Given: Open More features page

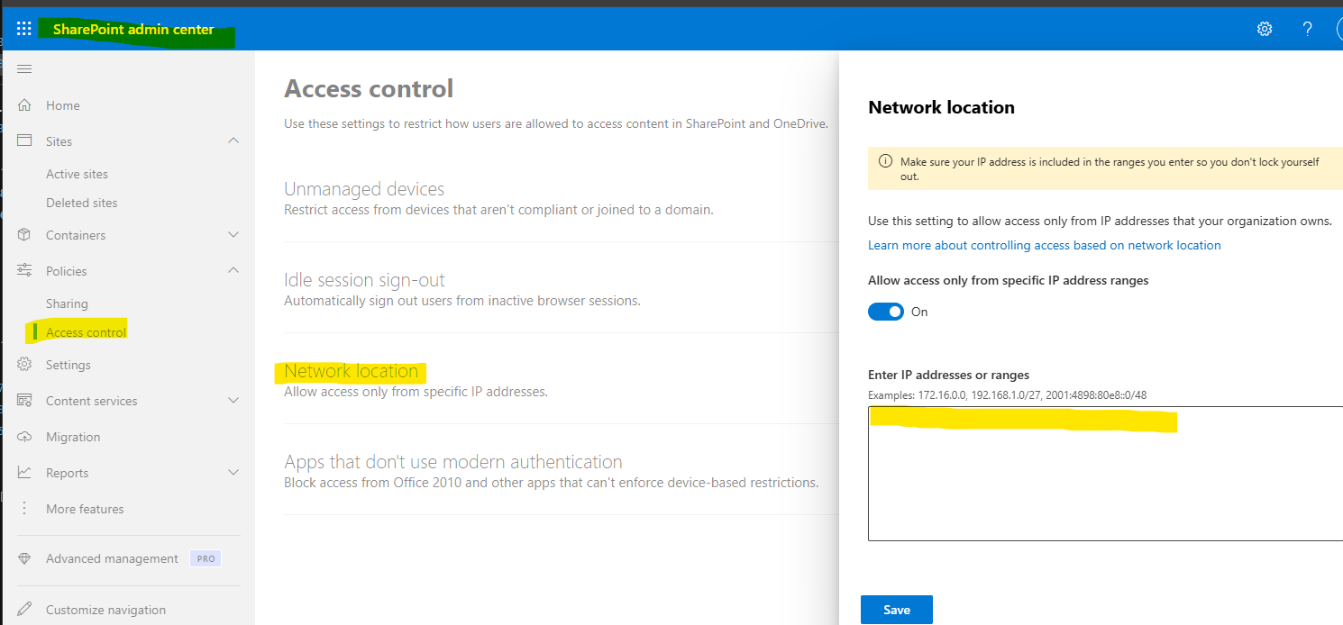Looking at the screenshot, I should click(85, 509).
